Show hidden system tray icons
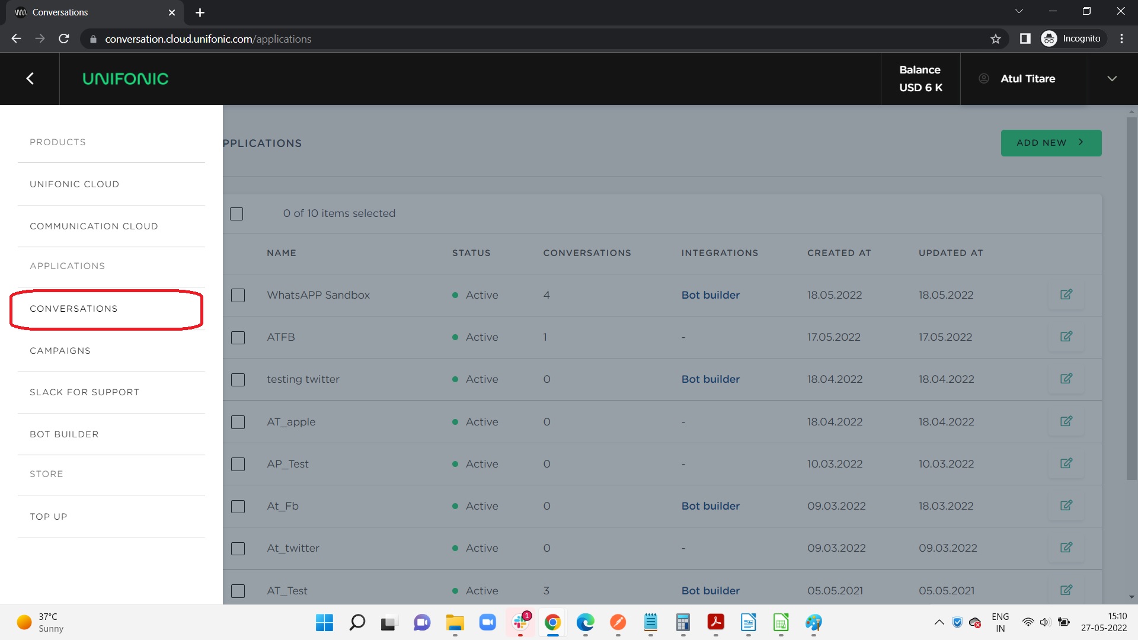Image resolution: width=1138 pixels, height=640 pixels. tap(939, 622)
